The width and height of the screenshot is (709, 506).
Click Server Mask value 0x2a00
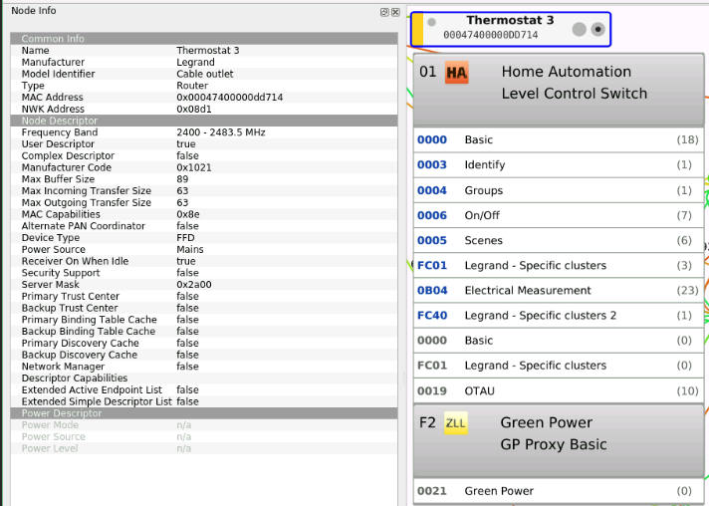194,285
